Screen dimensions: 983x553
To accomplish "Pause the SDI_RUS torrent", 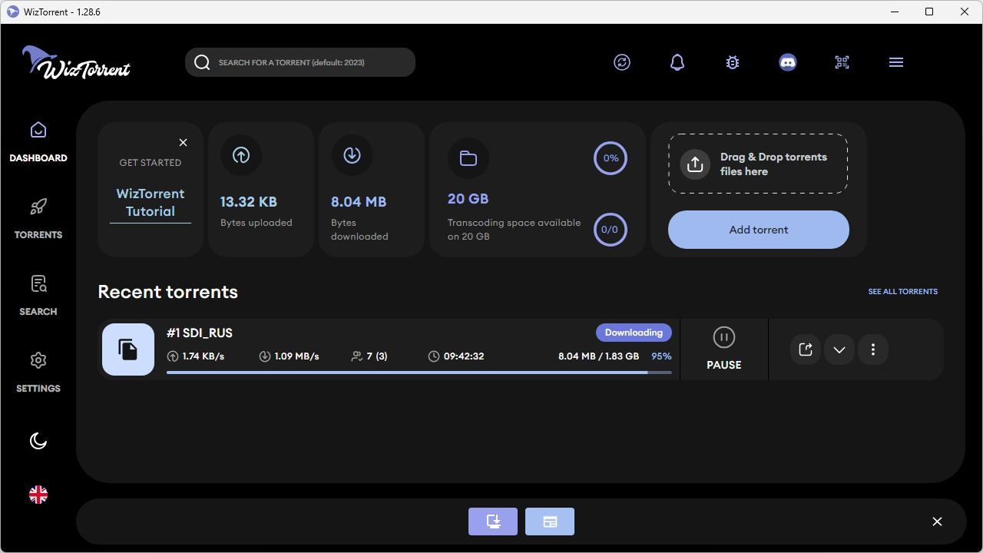I will point(724,349).
